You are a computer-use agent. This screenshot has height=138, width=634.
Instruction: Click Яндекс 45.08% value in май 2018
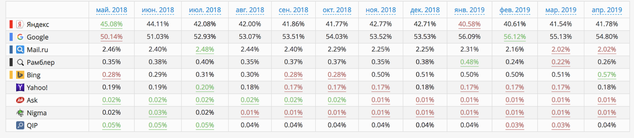tap(111, 24)
